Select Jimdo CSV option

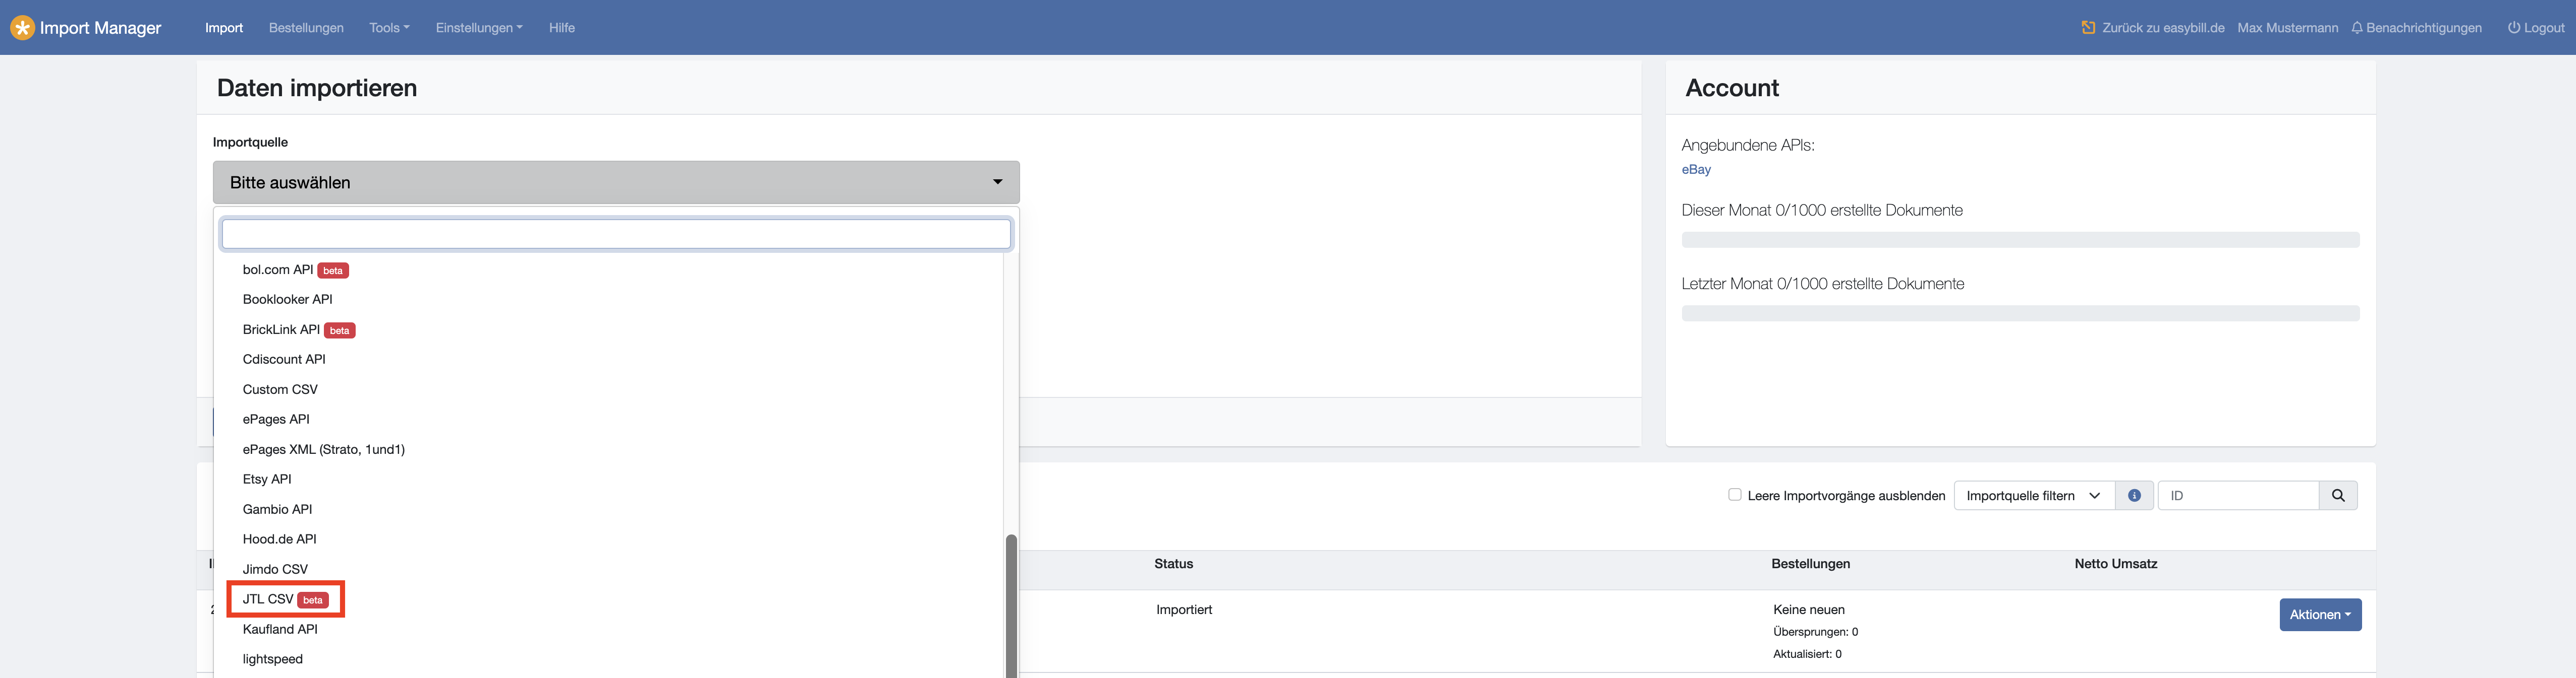point(608,569)
